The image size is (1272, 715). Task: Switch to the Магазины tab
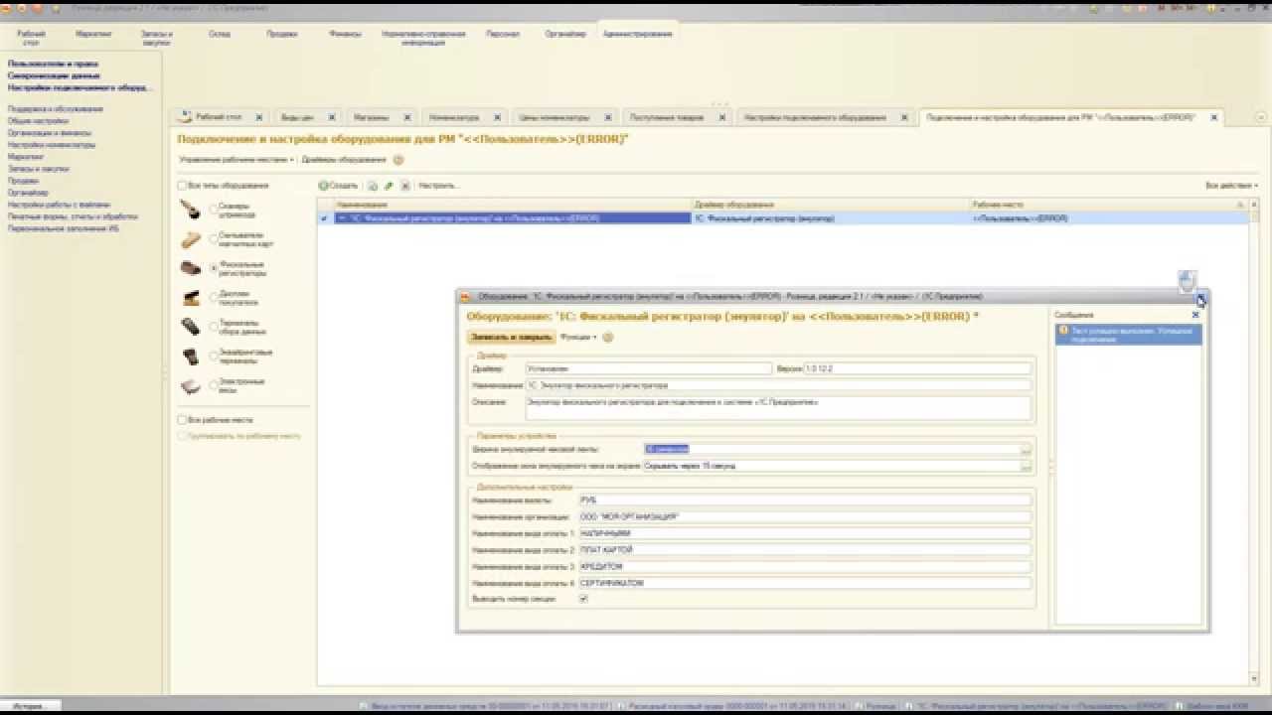tap(372, 117)
